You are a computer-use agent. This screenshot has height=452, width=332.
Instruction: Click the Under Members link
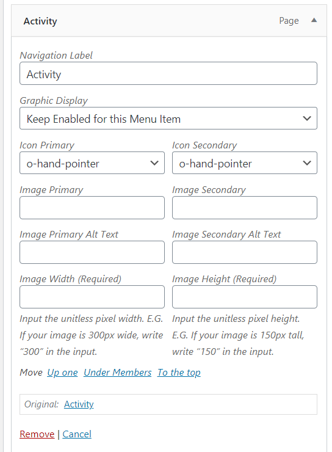117,373
